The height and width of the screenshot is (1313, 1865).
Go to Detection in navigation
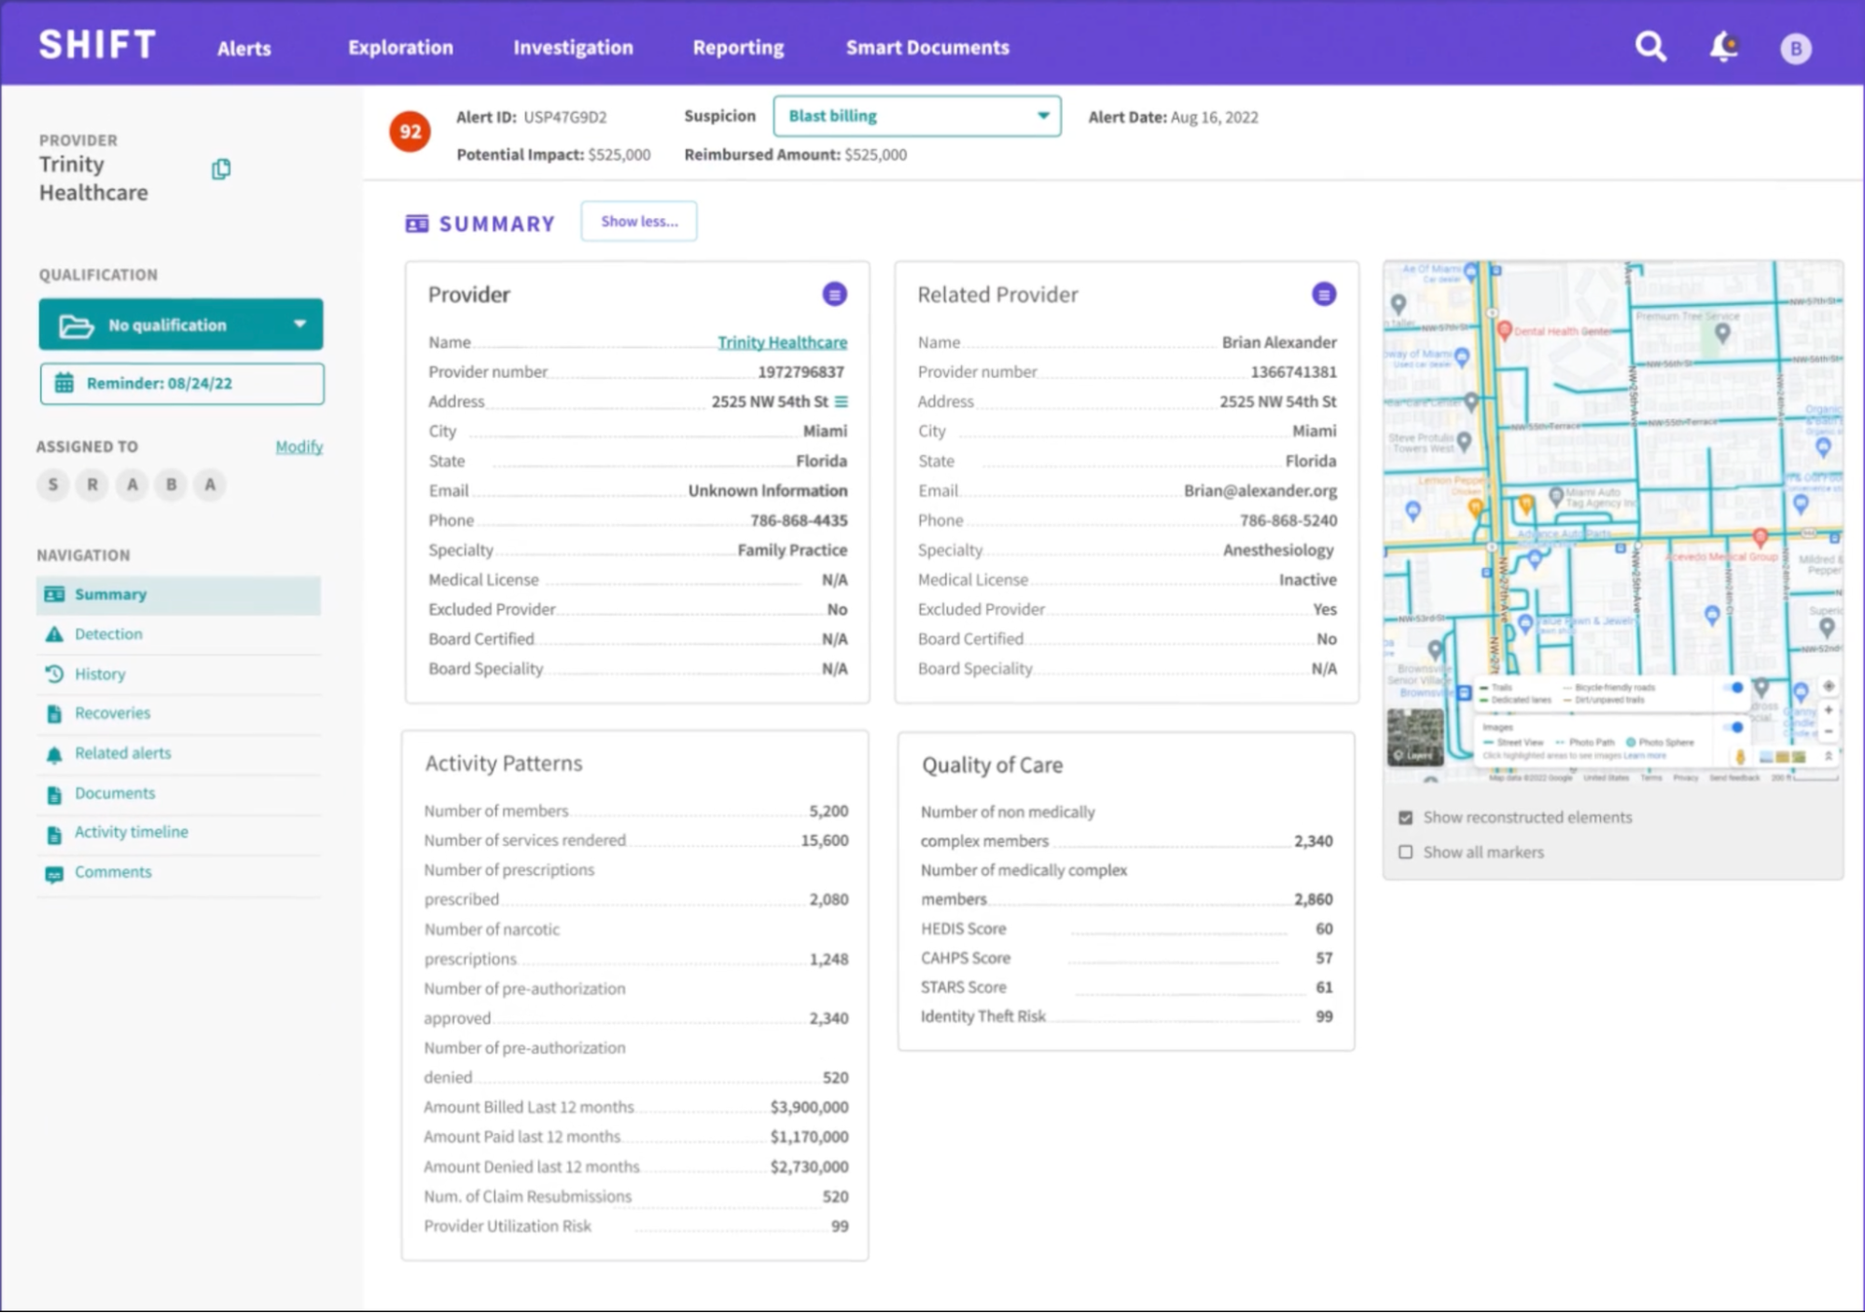[108, 634]
